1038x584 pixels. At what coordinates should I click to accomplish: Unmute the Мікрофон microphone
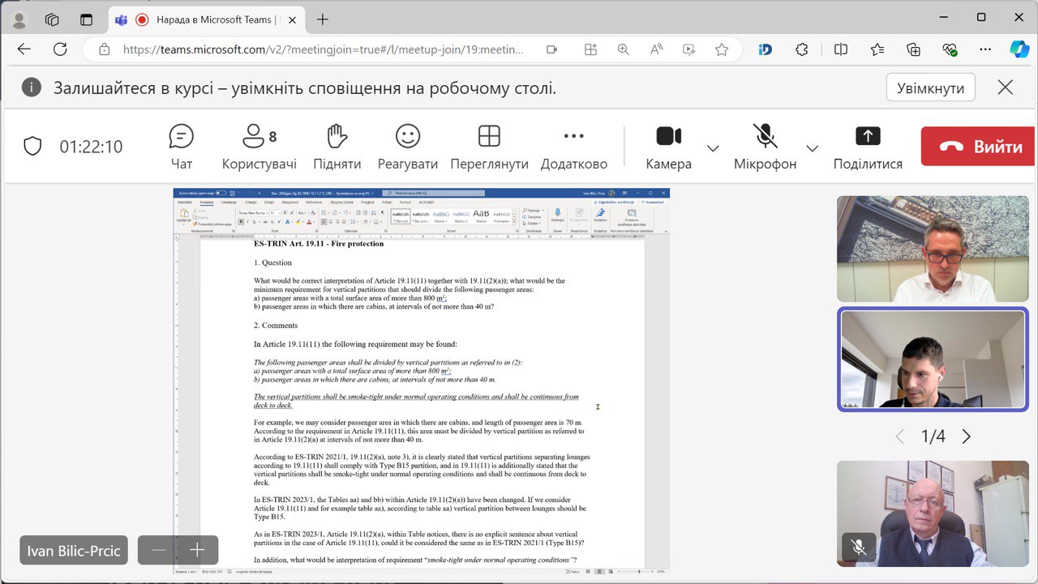[765, 147]
